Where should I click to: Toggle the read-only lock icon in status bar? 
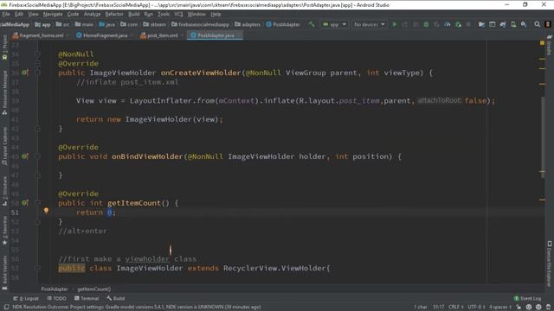519,308
